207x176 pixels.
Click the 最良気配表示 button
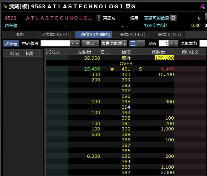click(x=114, y=43)
